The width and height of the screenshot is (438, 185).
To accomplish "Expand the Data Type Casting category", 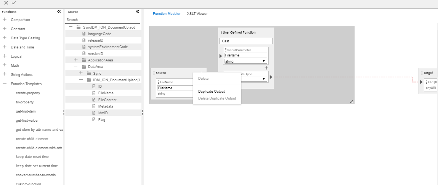I will click(x=5, y=38).
